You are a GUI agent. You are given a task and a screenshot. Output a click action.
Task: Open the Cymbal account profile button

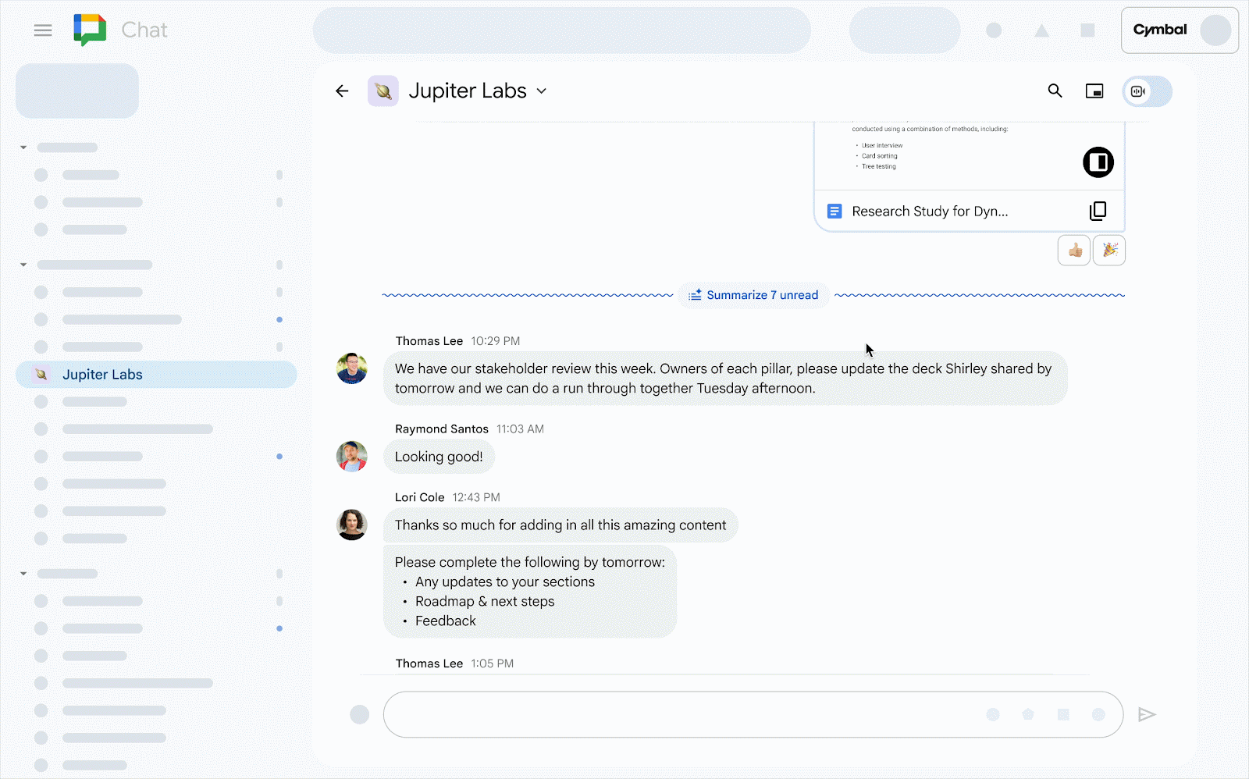coord(1179,30)
